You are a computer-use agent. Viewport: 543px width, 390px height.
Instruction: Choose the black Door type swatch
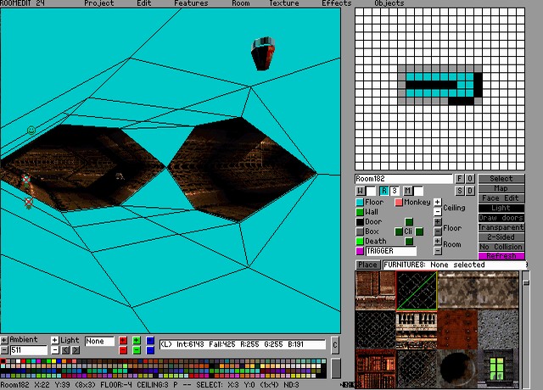(359, 222)
